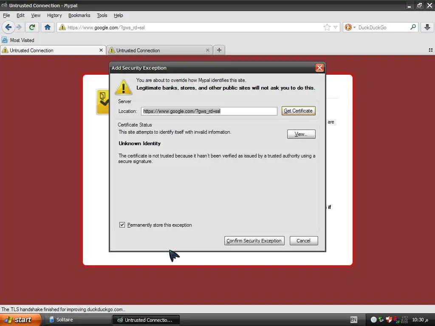Restore down the Mypal window
Image resolution: width=435 pixels, height=326 pixels.
point(419,6)
